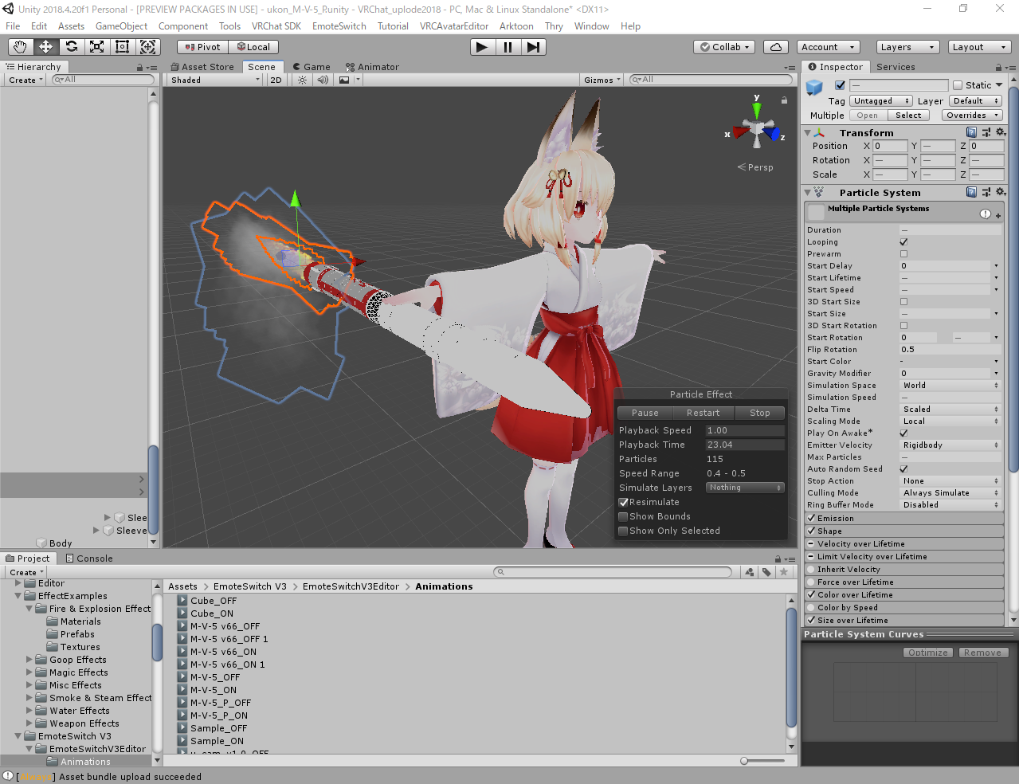This screenshot has width=1019, height=784.
Task: Click Project search by label icon
Action: click(x=766, y=572)
